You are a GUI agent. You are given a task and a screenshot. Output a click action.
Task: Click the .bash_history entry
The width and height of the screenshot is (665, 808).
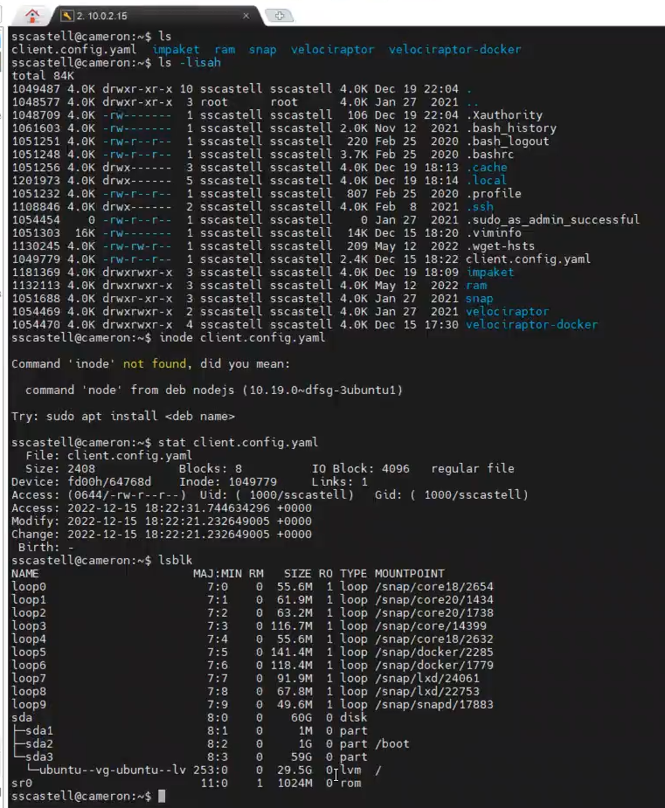pyautogui.click(x=511, y=128)
